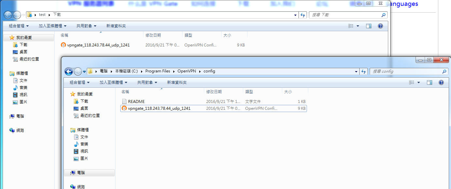Select 電腦 in 下載 window sidebar
The width and height of the screenshot is (451, 189).
coord(17,116)
